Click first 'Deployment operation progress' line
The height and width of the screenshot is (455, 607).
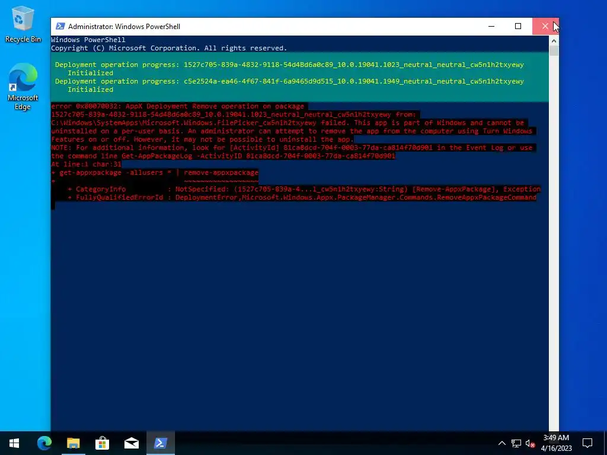pos(289,65)
